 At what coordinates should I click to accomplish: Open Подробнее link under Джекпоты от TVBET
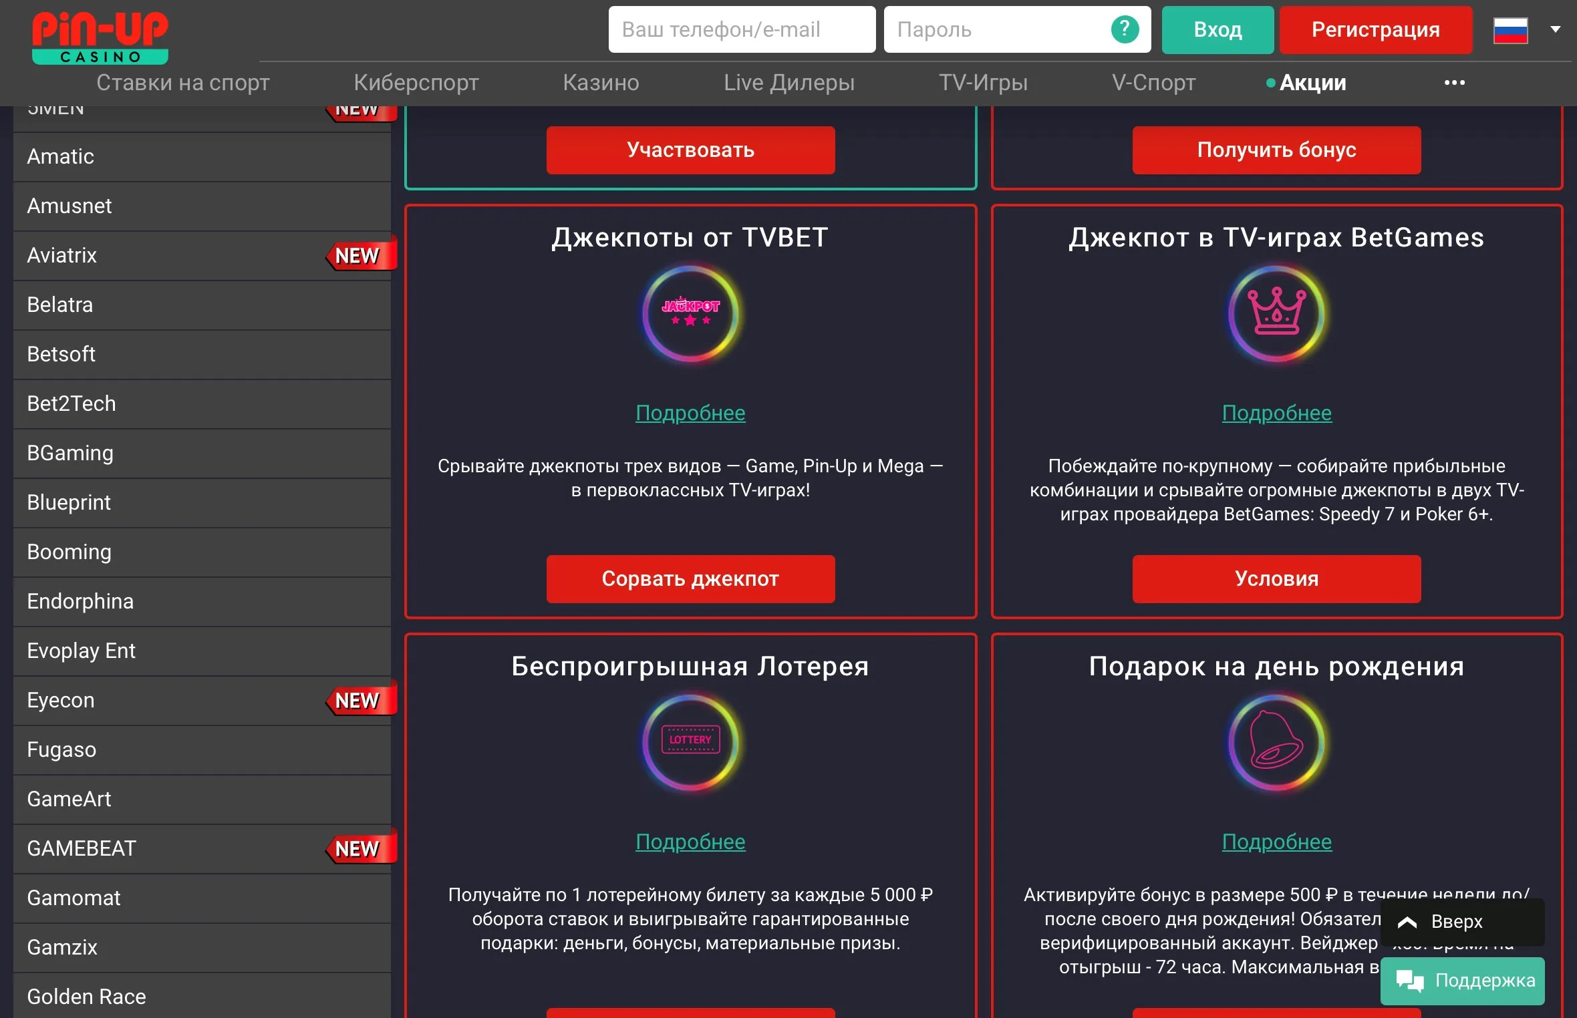tap(690, 413)
